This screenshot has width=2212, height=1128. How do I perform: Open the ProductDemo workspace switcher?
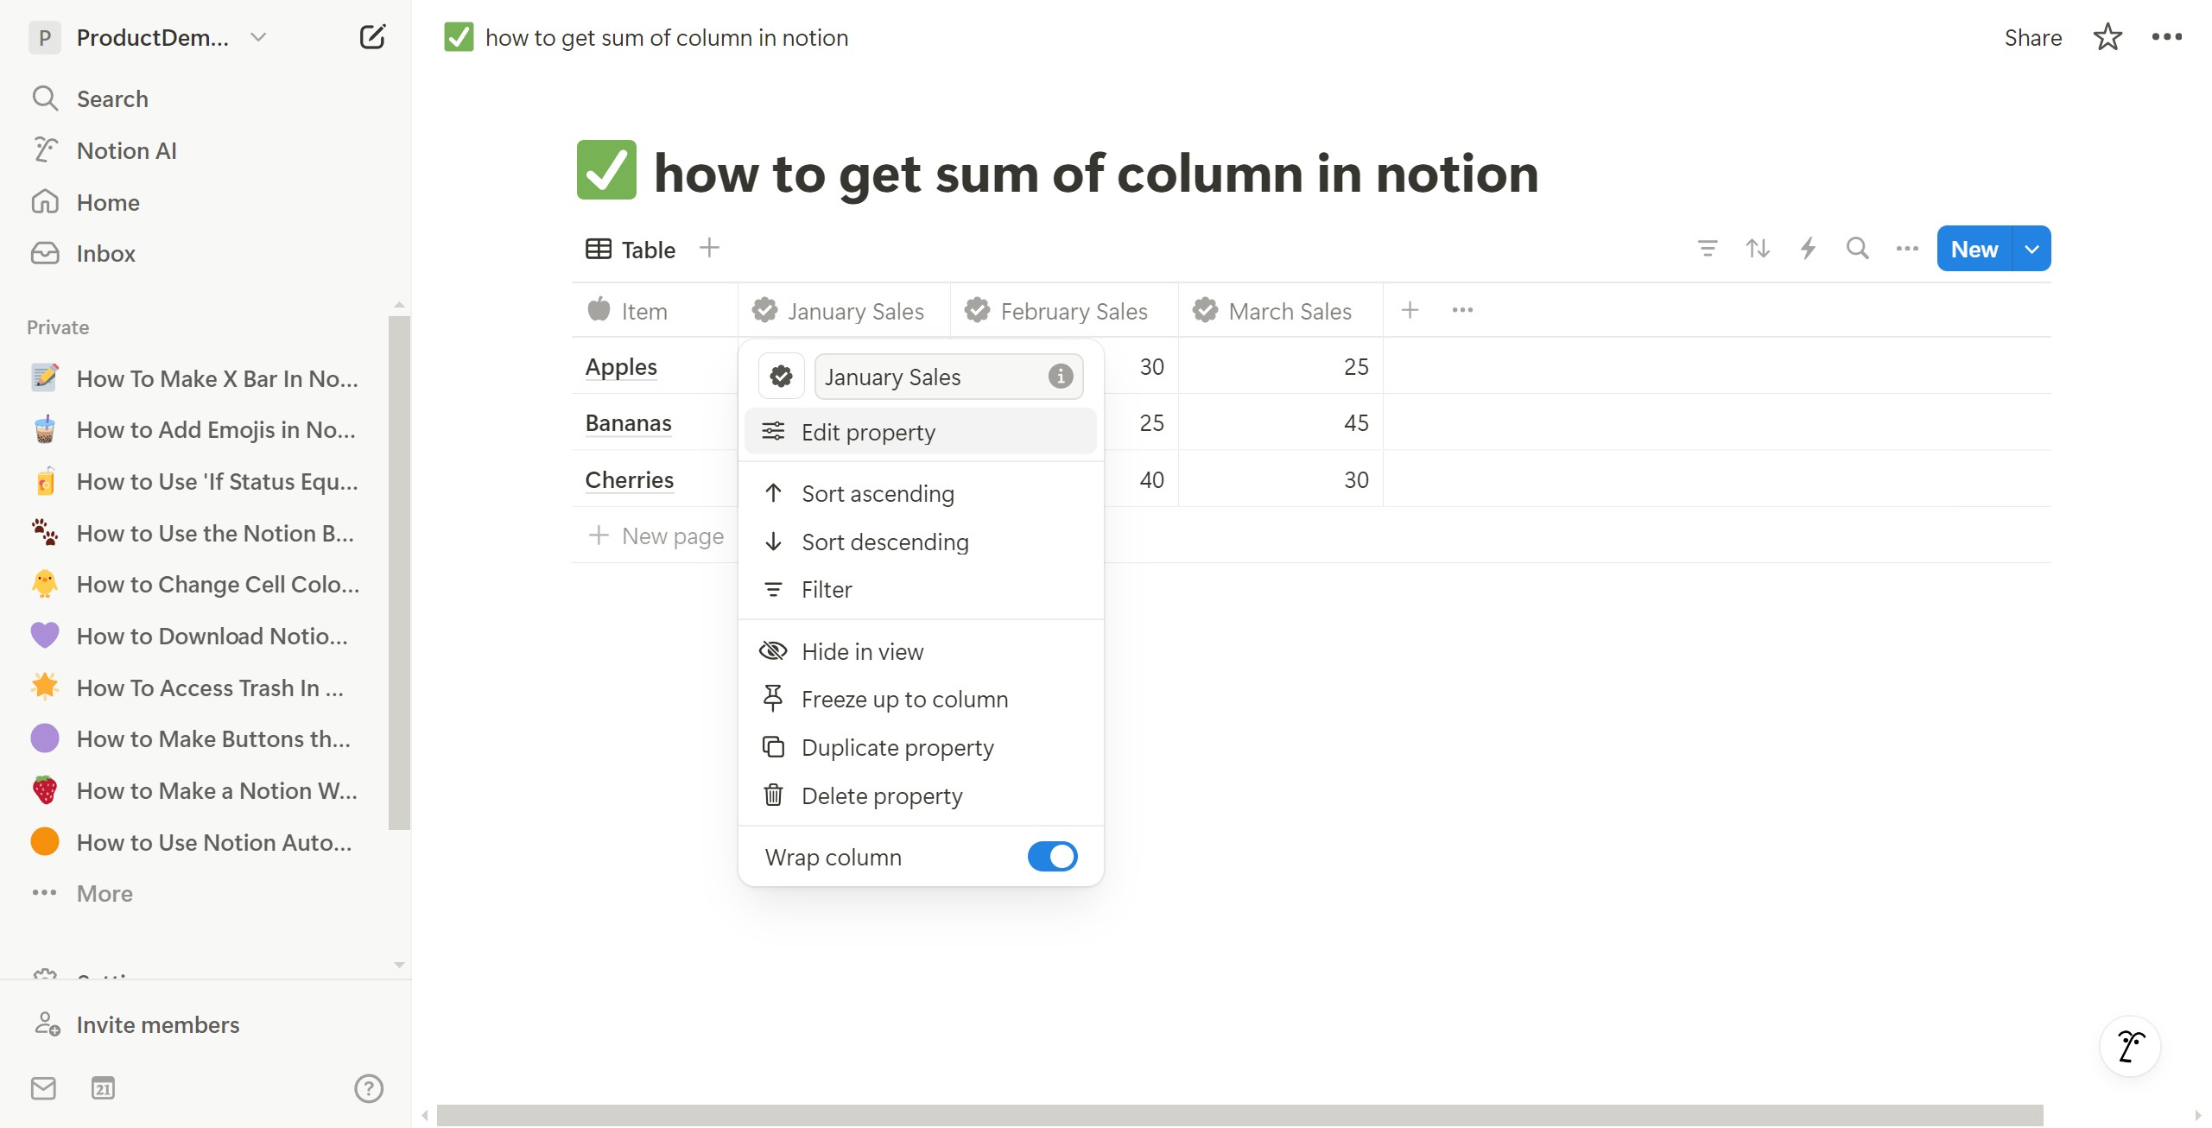coord(148,37)
